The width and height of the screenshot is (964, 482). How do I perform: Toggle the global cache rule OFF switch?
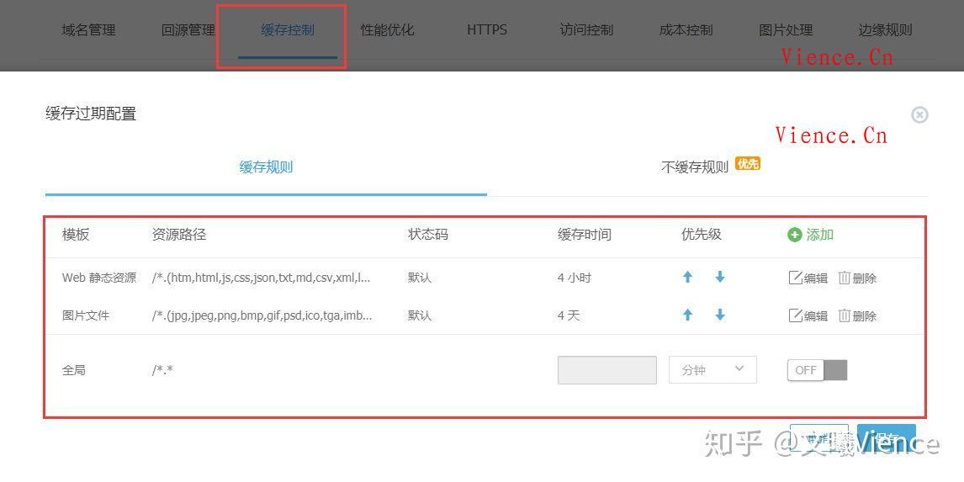[817, 370]
